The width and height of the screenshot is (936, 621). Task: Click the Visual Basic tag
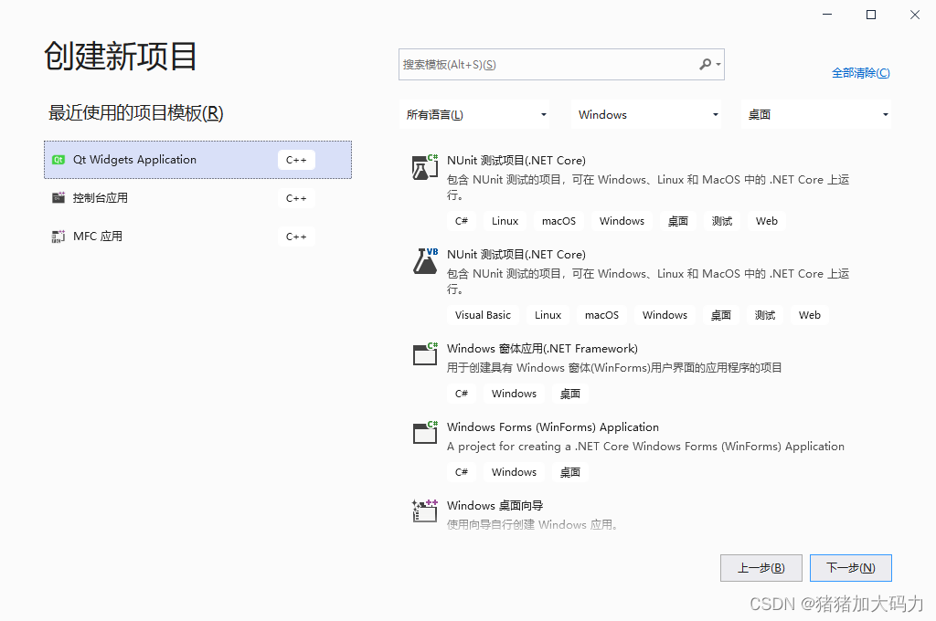click(483, 315)
